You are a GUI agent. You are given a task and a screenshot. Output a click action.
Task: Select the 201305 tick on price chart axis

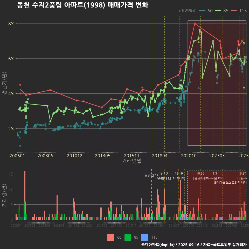[103, 156]
